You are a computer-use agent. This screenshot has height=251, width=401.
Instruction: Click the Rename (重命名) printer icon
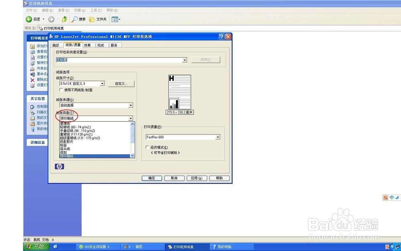[x=32, y=74]
